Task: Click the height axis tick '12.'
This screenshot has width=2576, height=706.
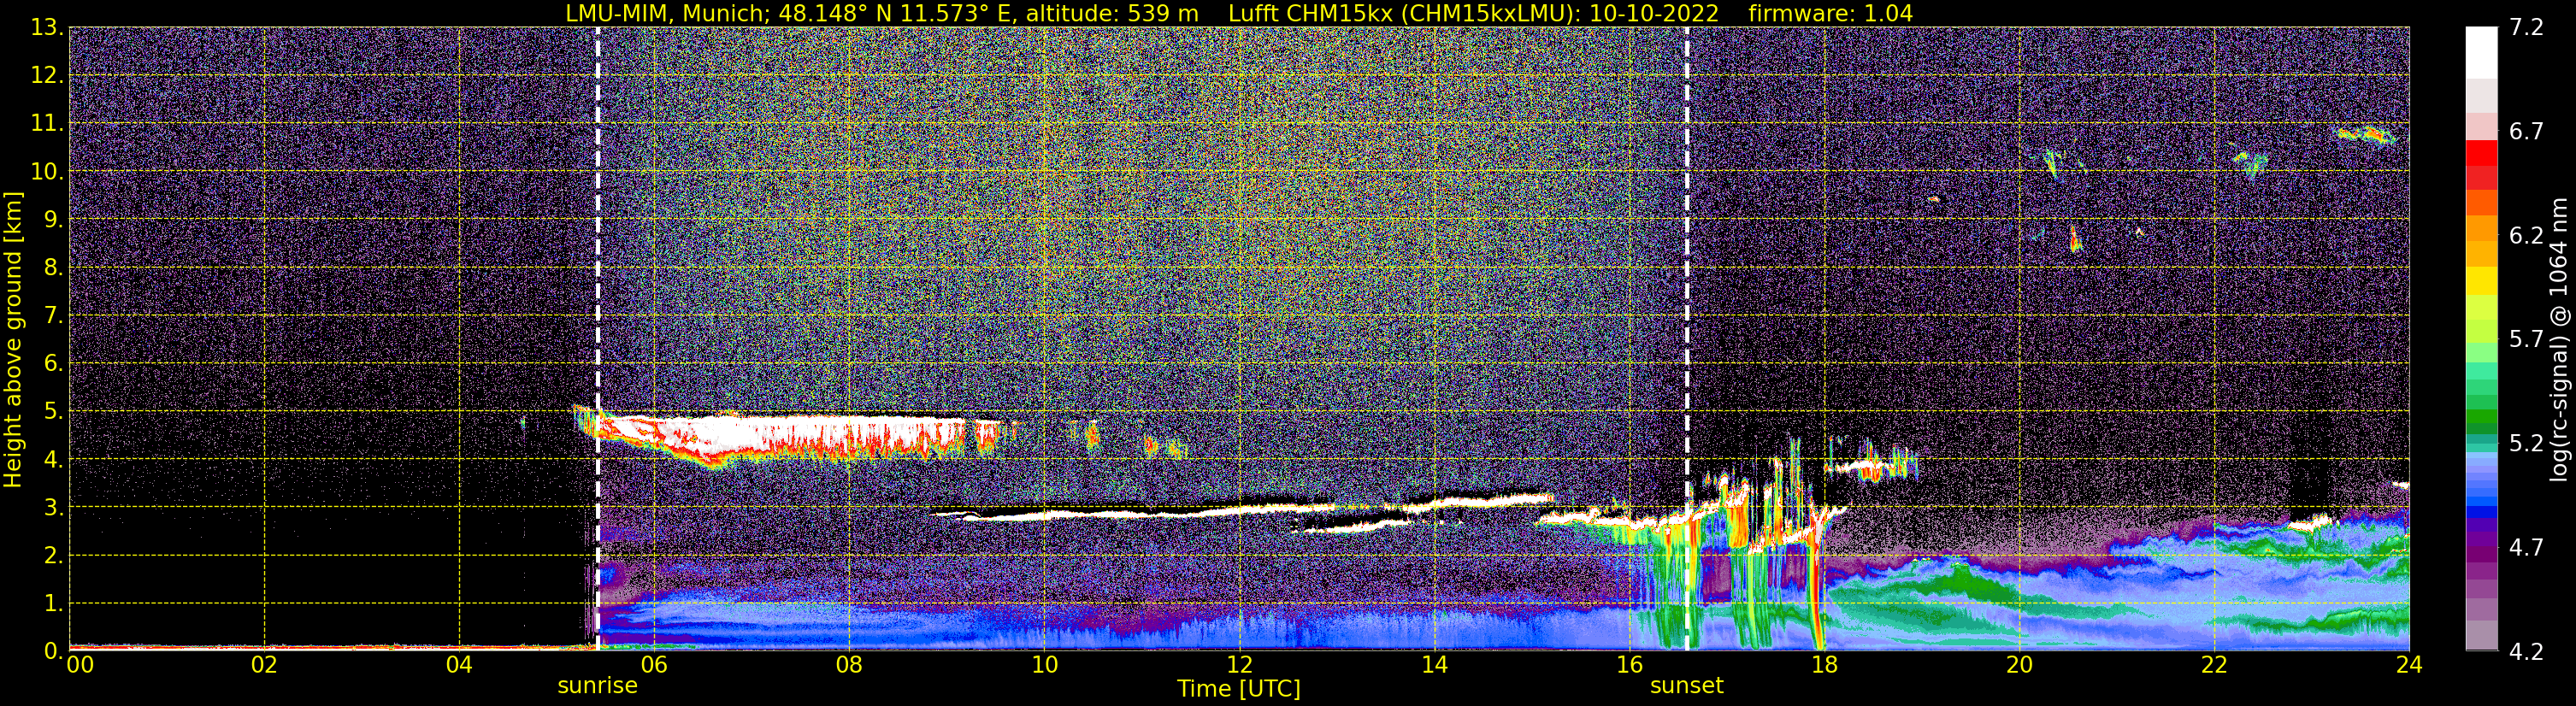Action: coord(46,76)
